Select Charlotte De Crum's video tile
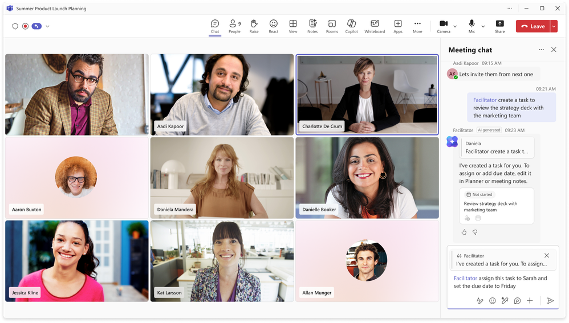This screenshot has width=569, height=323. (367, 95)
